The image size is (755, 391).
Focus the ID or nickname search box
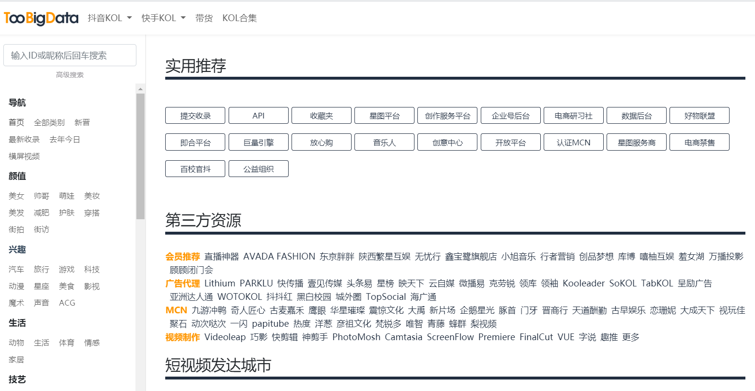tap(70, 55)
